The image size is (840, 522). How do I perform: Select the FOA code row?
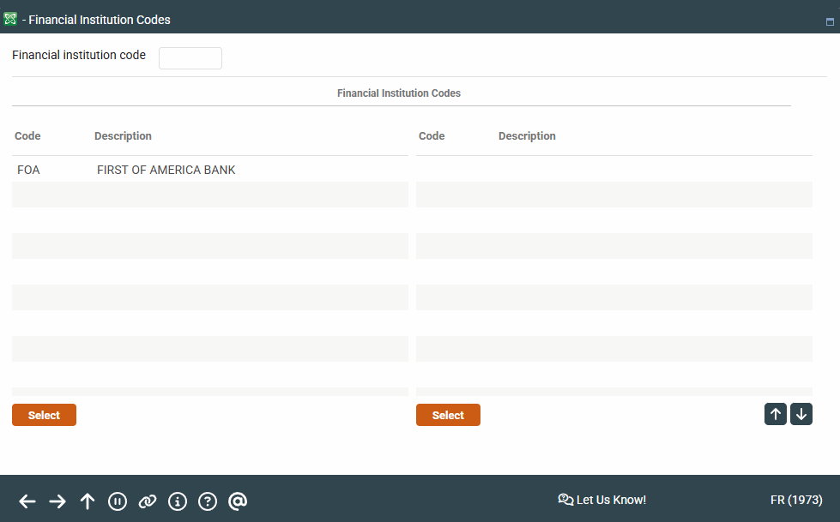pyautogui.click(x=28, y=170)
